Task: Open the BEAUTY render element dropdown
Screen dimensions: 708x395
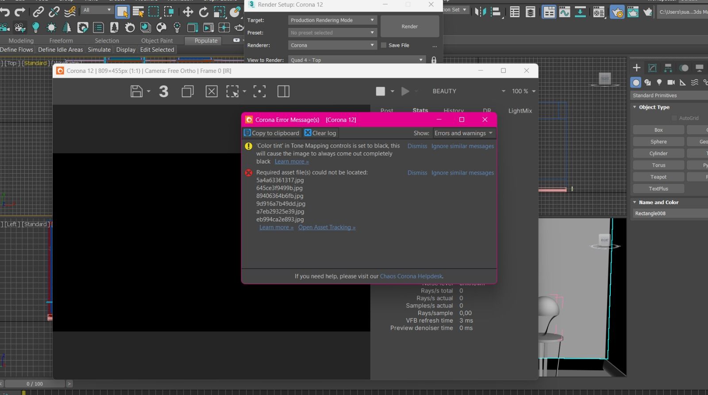Action: (468, 91)
